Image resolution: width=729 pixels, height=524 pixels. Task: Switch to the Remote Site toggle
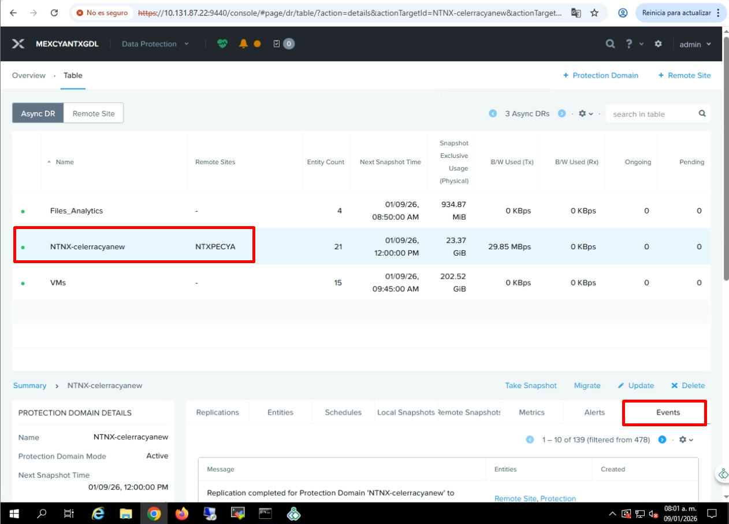tap(94, 113)
